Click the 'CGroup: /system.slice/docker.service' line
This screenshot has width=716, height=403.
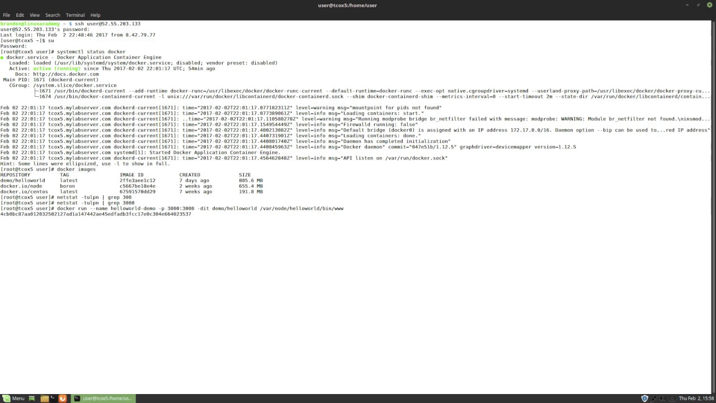pos(63,85)
